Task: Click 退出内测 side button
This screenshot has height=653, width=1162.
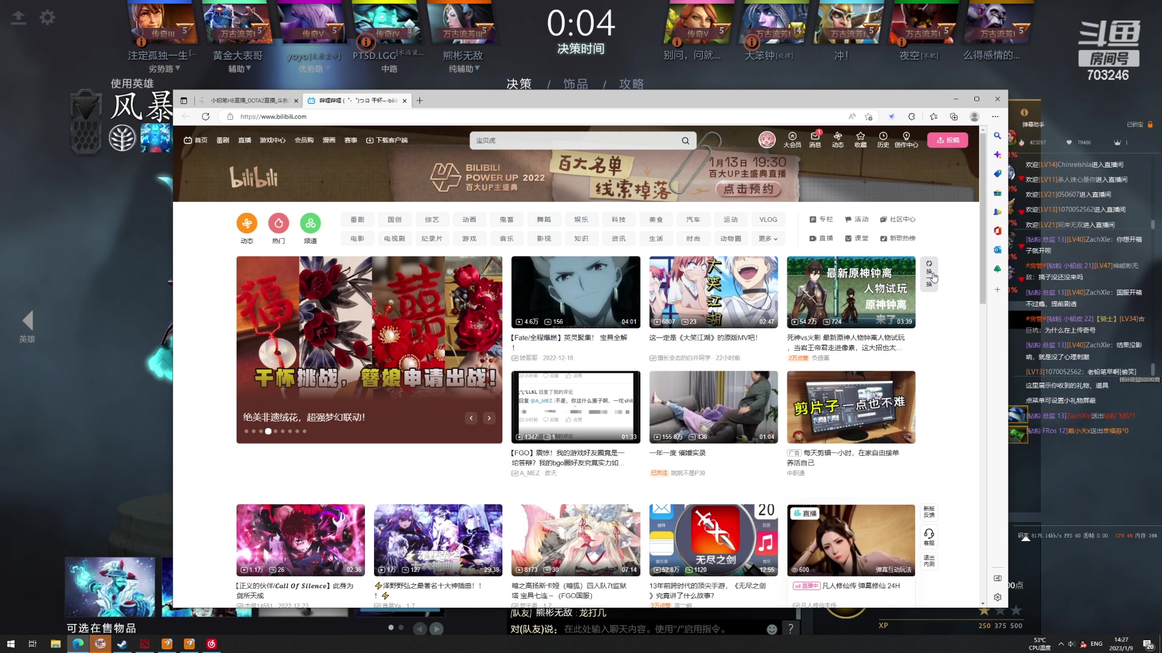Action: (929, 561)
